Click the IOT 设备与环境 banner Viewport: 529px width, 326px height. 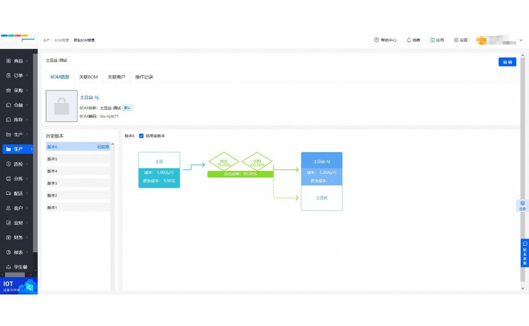click(19, 286)
